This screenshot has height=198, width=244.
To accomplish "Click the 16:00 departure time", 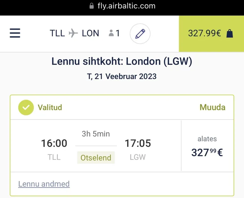I will pos(54,143).
